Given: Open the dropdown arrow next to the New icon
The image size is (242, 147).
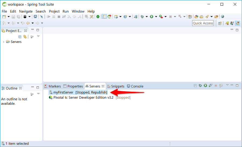Looking at the screenshot, I should [9, 17].
